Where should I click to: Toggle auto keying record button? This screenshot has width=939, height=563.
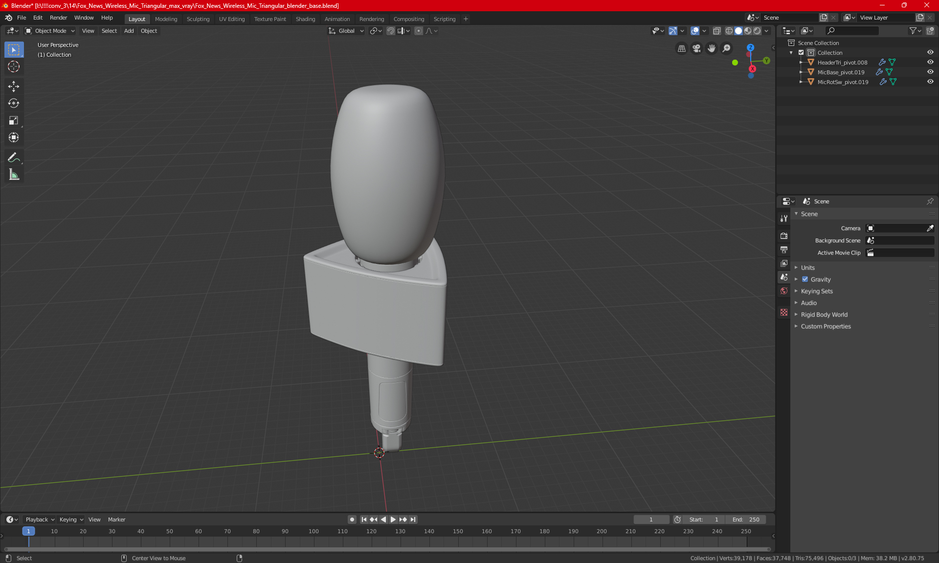(x=352, y=520)
